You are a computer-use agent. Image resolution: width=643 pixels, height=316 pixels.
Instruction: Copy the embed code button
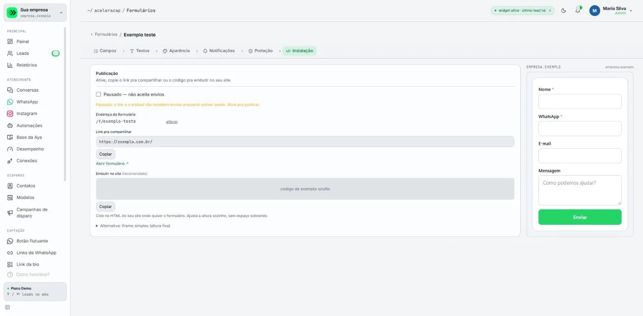pyautogui.click(x=106, y=207)
